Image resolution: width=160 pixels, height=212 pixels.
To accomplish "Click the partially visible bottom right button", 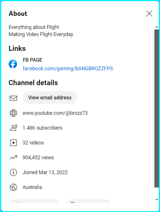I will [x=88, y=201].
